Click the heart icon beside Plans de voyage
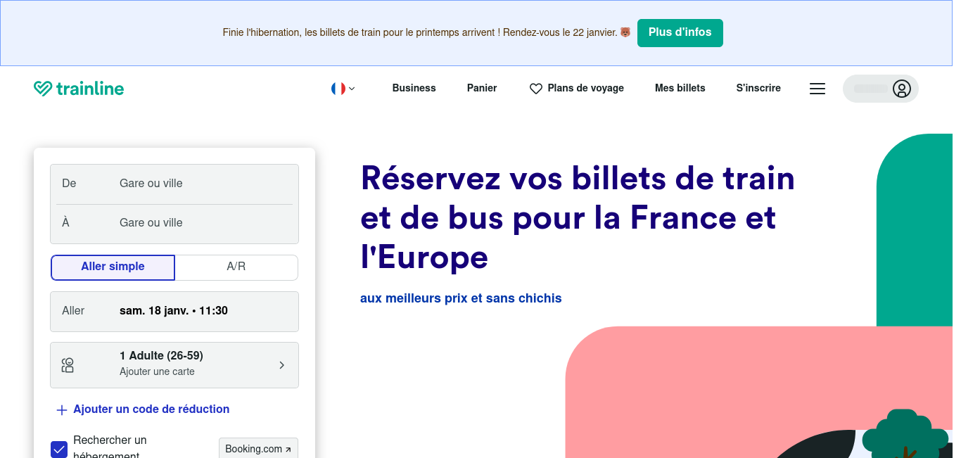The height and width of the screenshot is (458, 961). pos(536,89)
